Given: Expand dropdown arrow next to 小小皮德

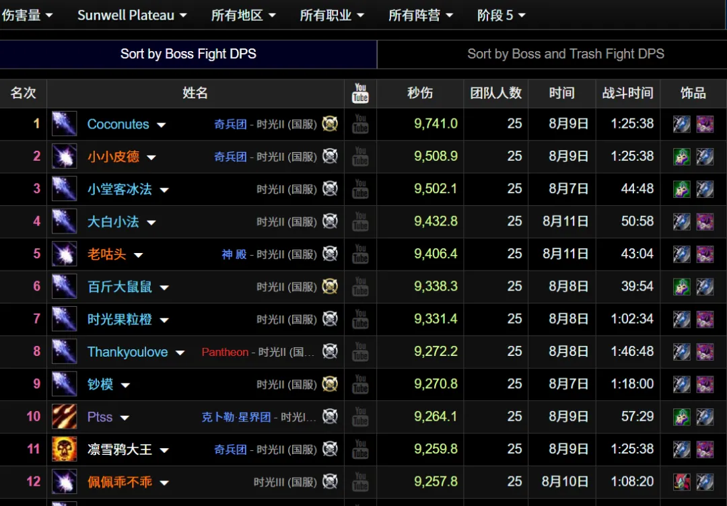Looking at the screenshot, I should point(151,157).
